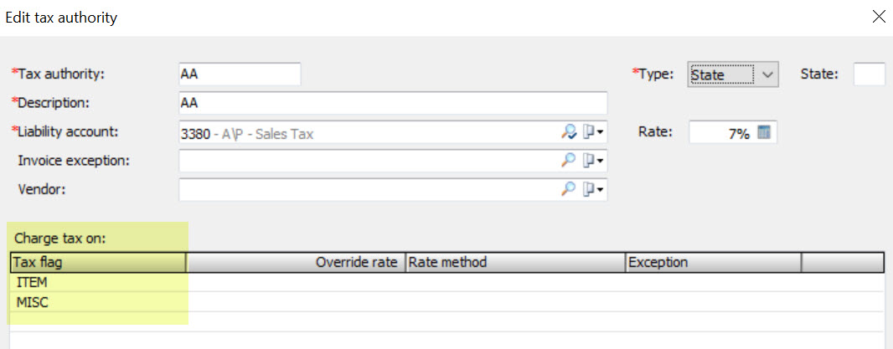Select the ITEM tax flag row
This screenshot has height=349, width=893.
point(447,282)
